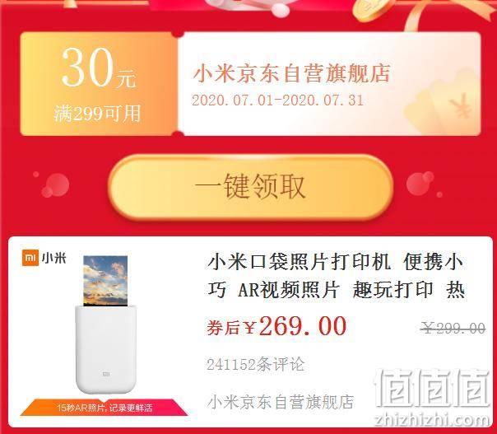Click the gold coin decoration at top

[373, 10]
